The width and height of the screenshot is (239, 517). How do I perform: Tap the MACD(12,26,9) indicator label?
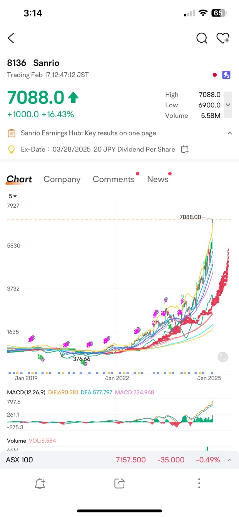coord(26,392)
